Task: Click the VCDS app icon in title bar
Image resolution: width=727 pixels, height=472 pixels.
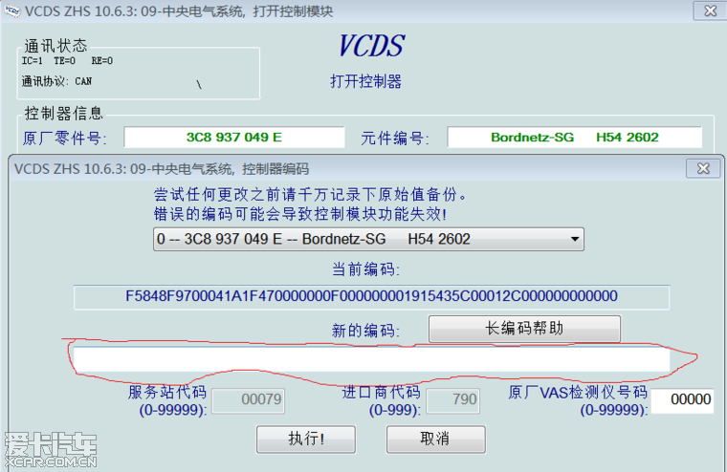Action: tap(11, 11)
